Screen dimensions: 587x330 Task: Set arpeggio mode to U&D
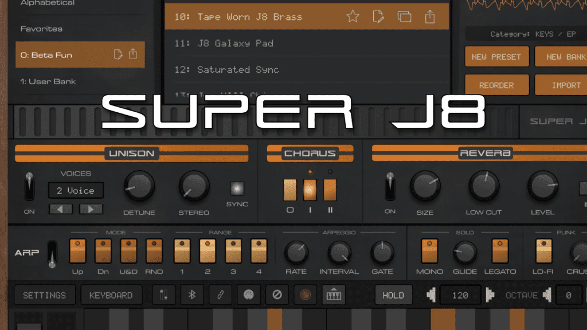tap(128, 251)
